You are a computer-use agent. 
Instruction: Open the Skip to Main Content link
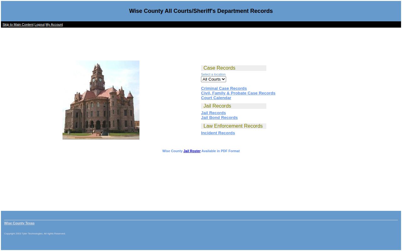(18, 24)
